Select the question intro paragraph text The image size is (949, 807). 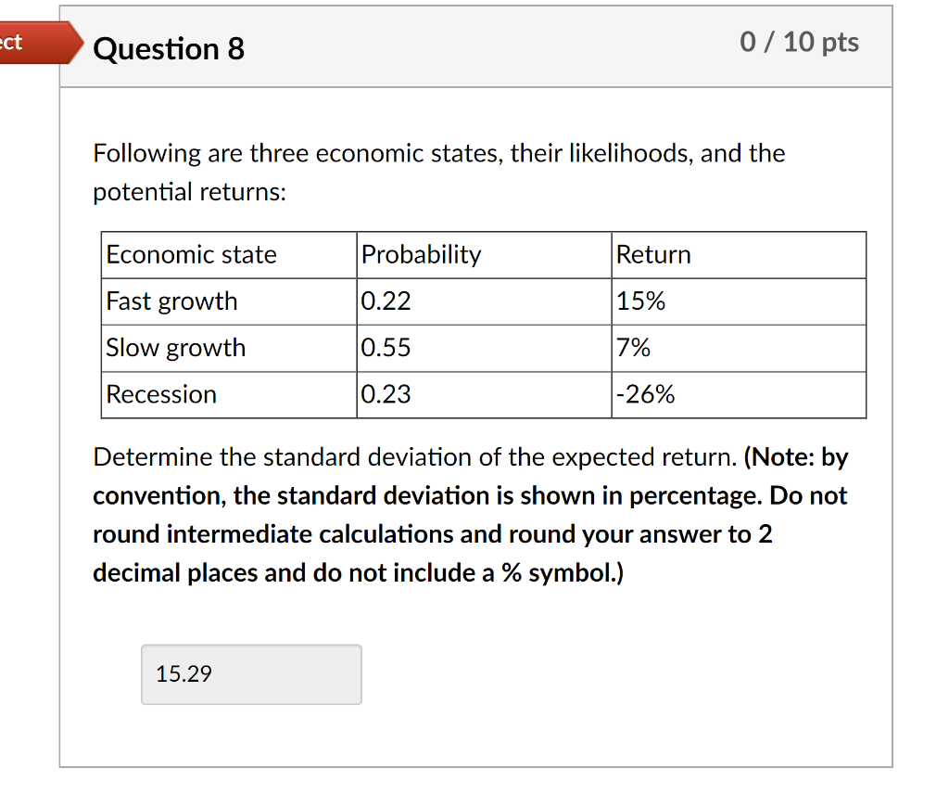pyautogui.click(x=438, y=172)
